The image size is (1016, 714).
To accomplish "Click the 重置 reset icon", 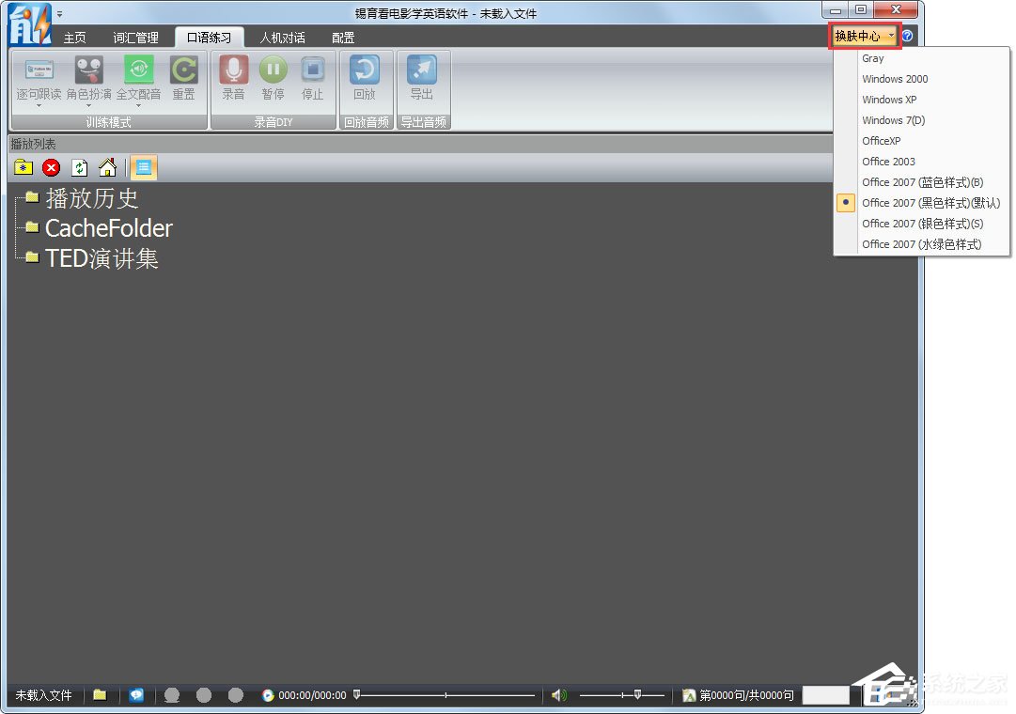I will [184, 70].
